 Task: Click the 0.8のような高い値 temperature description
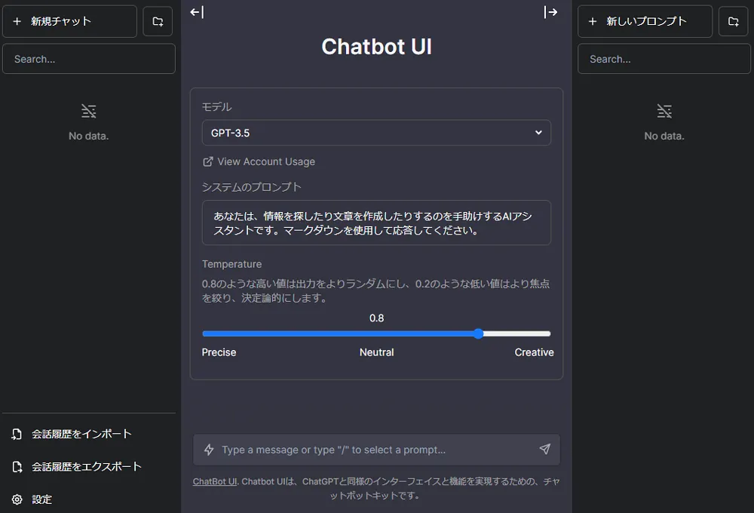(x=375, y=290)
